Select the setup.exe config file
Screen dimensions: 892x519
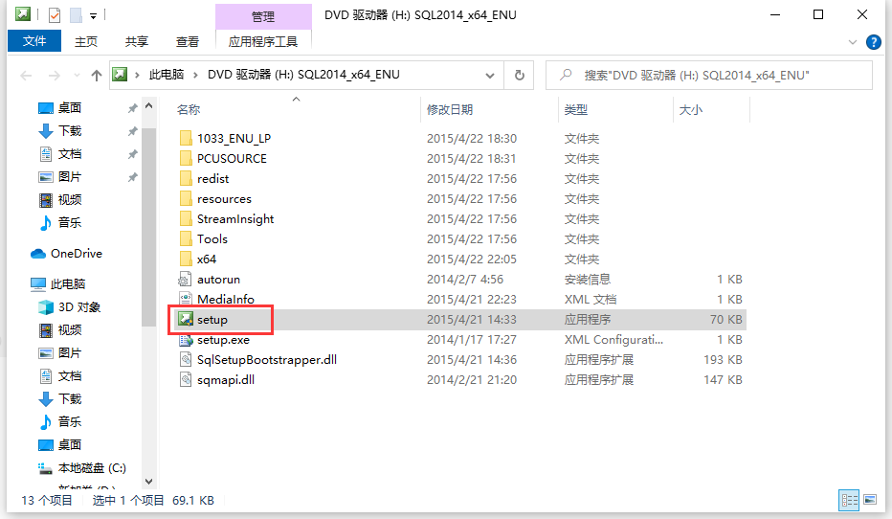pyautogui.click(x=223, y=340)
